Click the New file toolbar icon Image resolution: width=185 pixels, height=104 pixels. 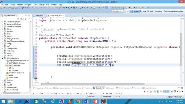click(2, 8)
